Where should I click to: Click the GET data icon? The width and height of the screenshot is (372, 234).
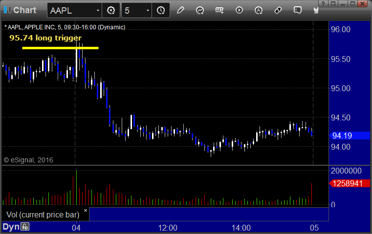[x=219, y=10]
